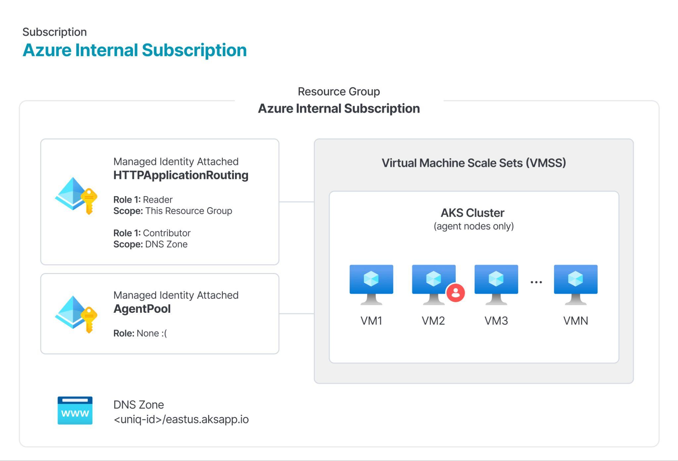Viewport: 678px width, 461px height.
Task: Click the 'HTTPApplicationRouting' title
Action: point(181,175)
